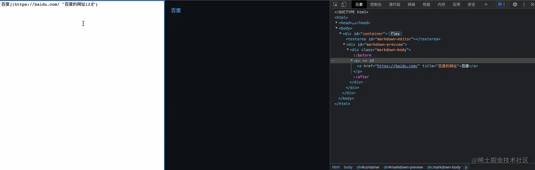This screenshot has height=170, width=535.
Task: Select div#markdown-preview in the breadcrumb bar
Action: (x=403, y=167)
